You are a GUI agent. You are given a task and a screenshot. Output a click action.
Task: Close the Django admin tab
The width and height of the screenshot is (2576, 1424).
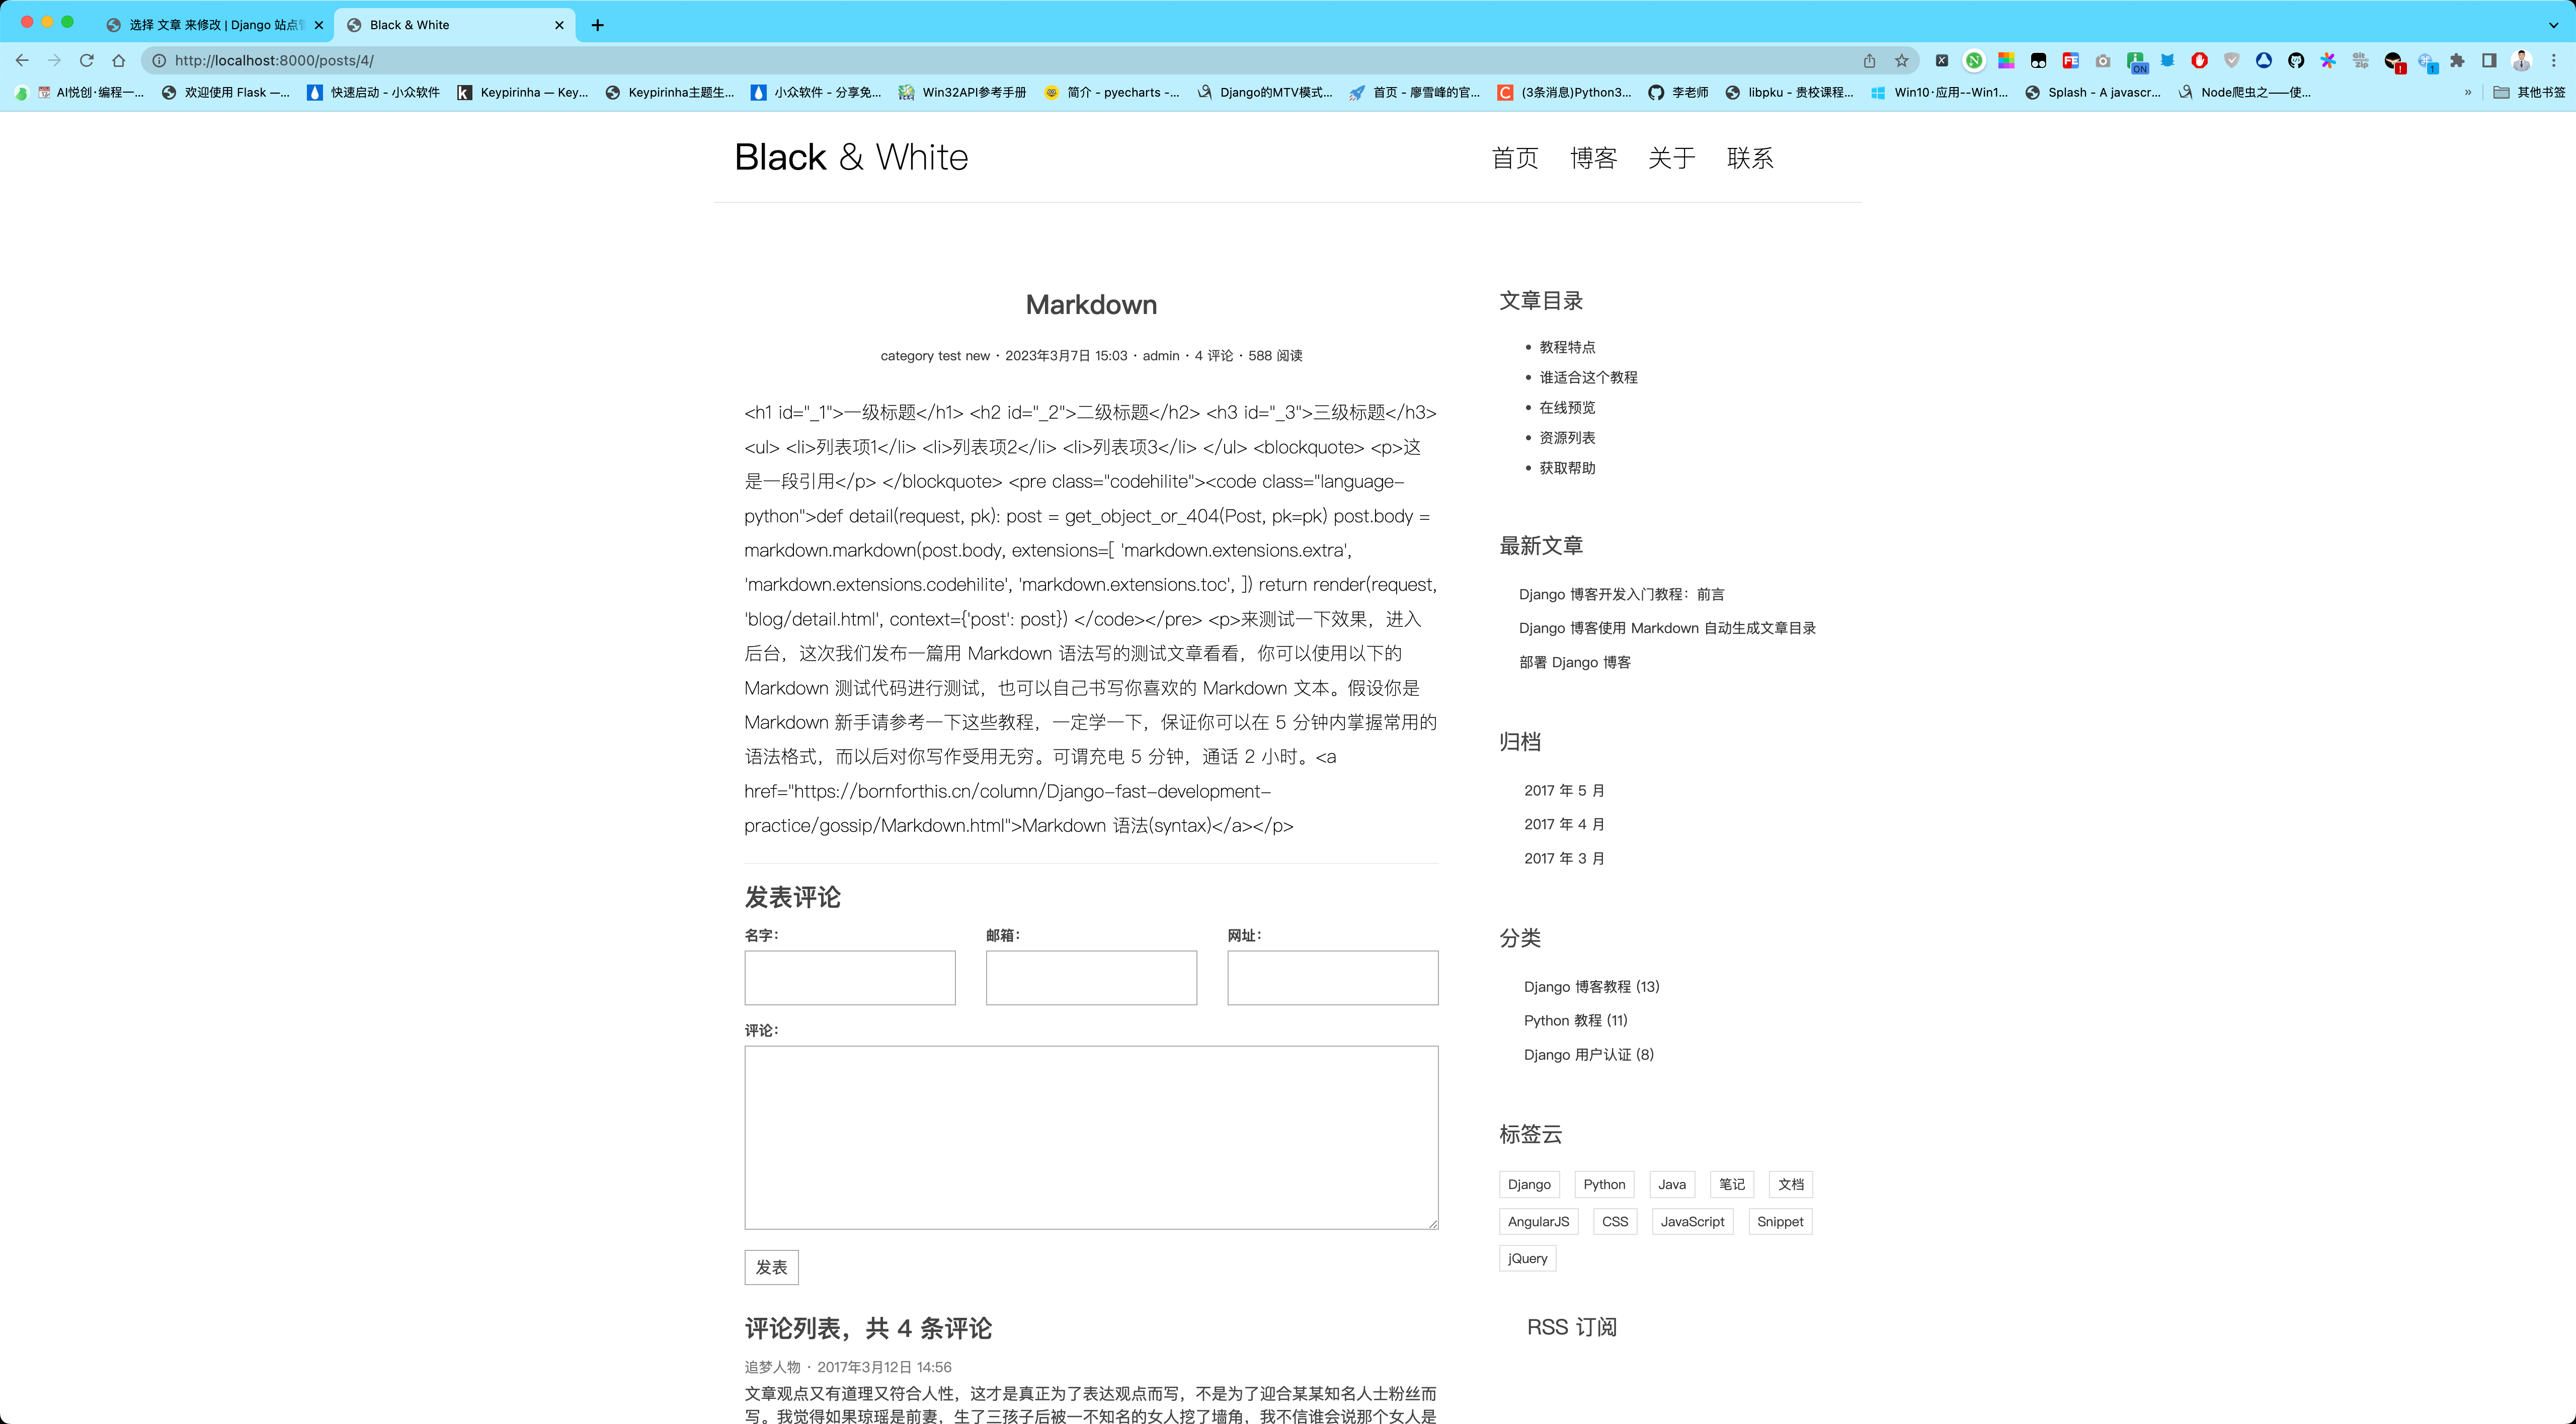click(x=319, y=25)
